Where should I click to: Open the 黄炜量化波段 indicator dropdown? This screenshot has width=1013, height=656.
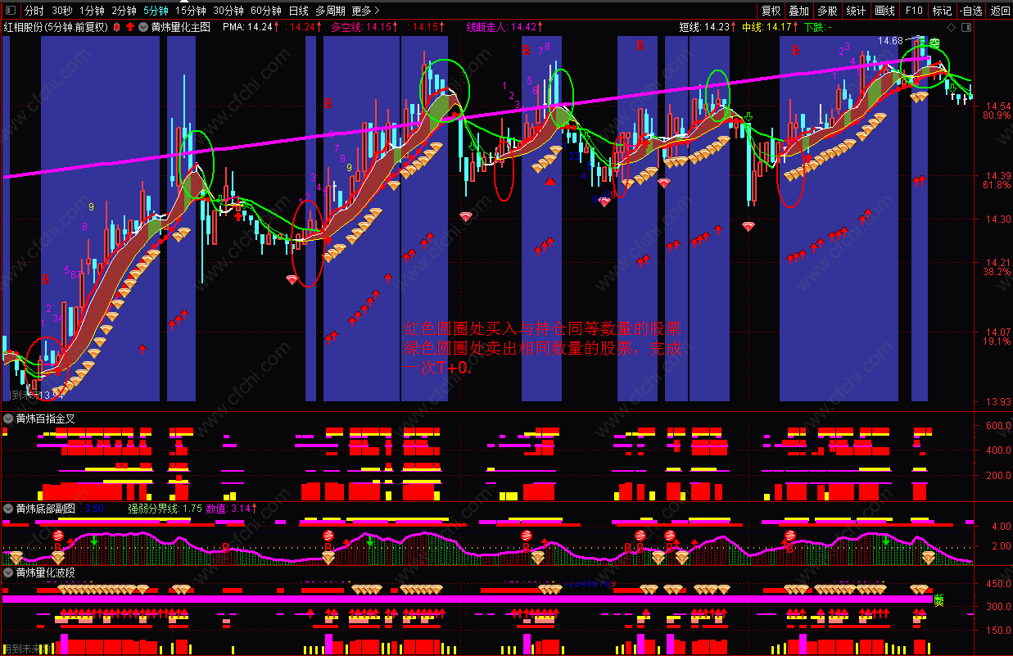8,572
